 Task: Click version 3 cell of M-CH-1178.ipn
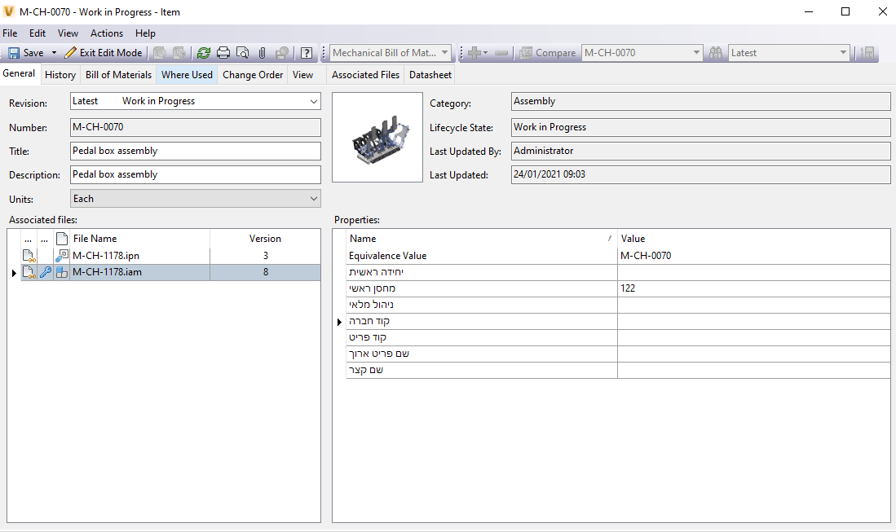tap(265, 256)
